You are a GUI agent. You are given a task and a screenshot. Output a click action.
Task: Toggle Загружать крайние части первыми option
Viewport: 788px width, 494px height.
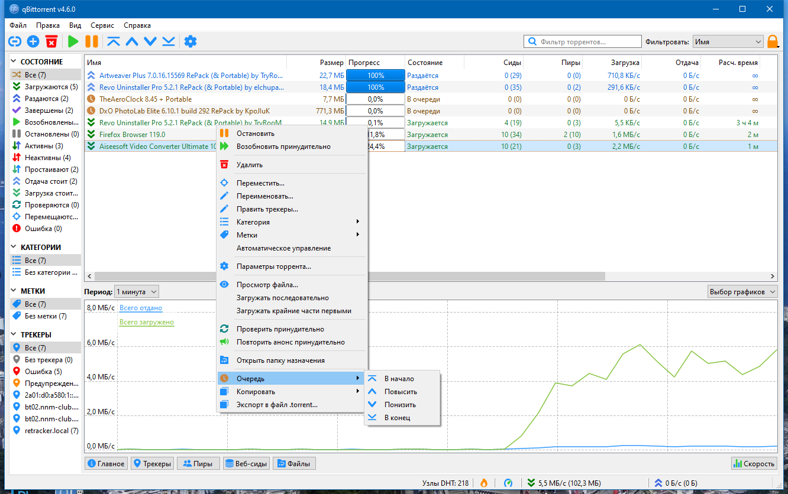click(x=292, y=311)
